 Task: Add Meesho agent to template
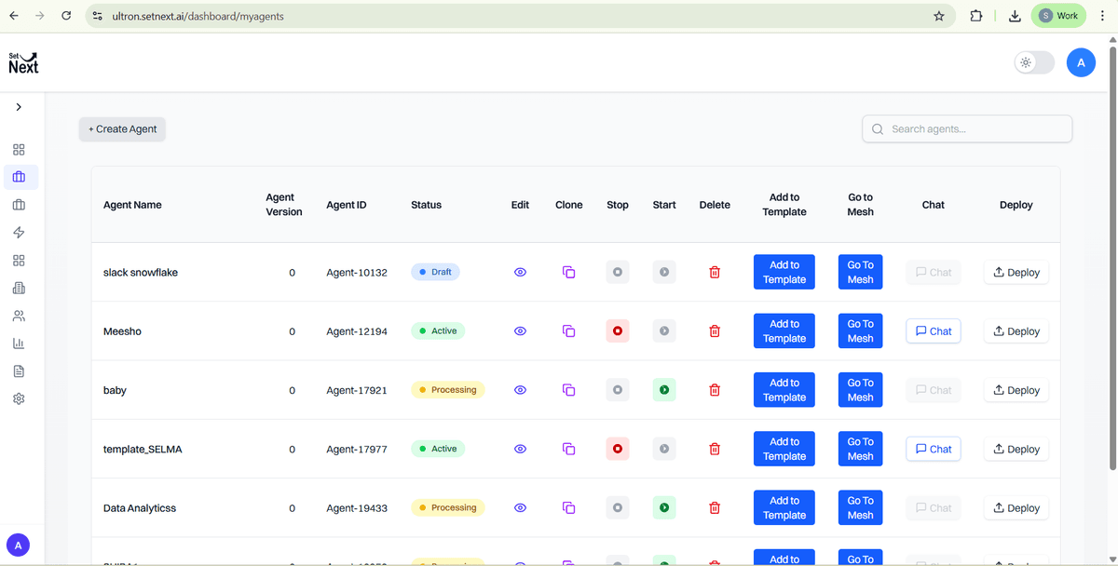(x=784, y=331)
